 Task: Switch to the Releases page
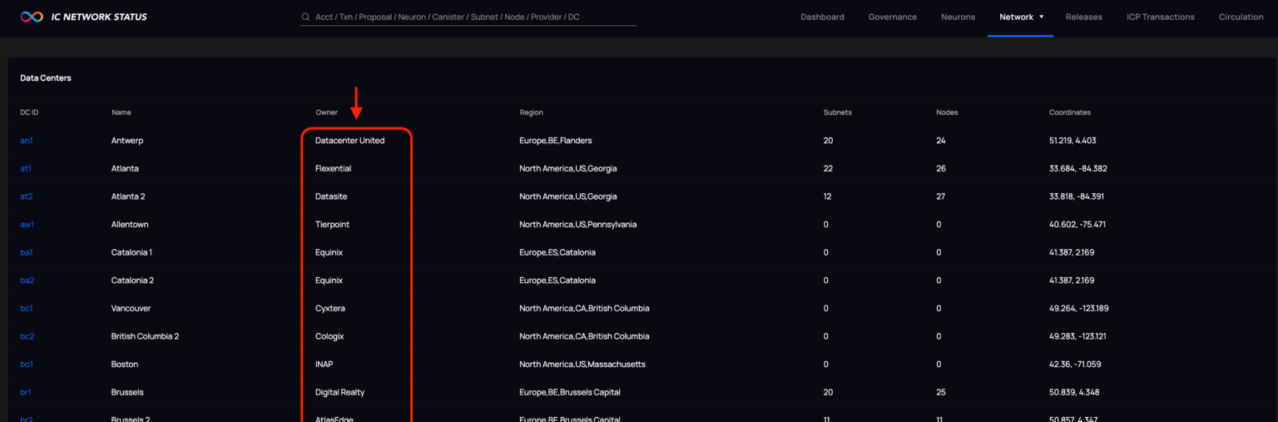tap(1083, 17)
